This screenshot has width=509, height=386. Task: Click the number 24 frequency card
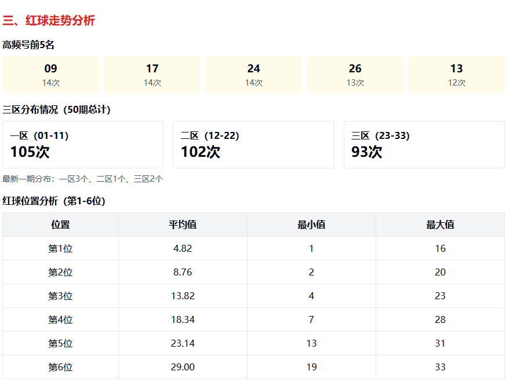[254, 75]
